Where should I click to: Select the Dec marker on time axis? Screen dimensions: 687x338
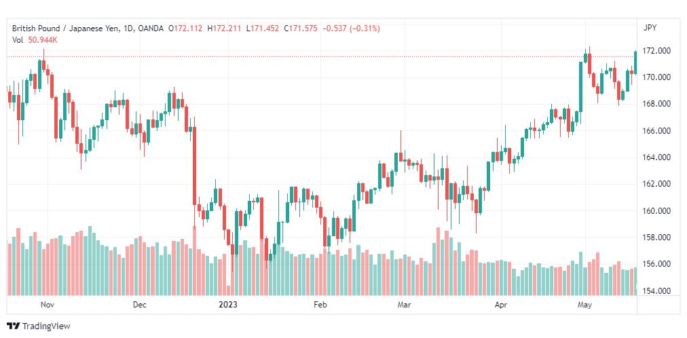(140, 305)
